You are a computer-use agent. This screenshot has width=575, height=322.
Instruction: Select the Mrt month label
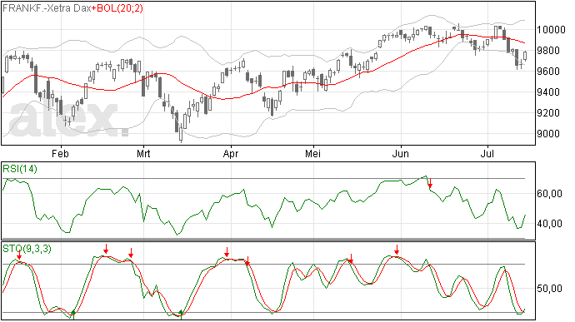pos(143,153)
